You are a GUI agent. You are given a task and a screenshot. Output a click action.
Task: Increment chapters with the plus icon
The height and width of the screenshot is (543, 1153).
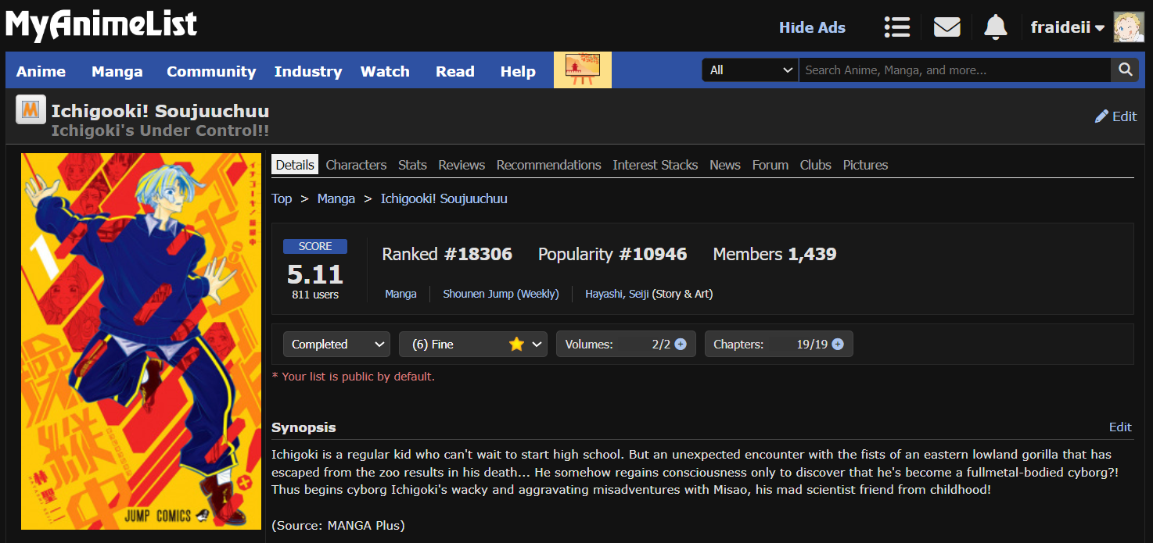pos(838,345)
